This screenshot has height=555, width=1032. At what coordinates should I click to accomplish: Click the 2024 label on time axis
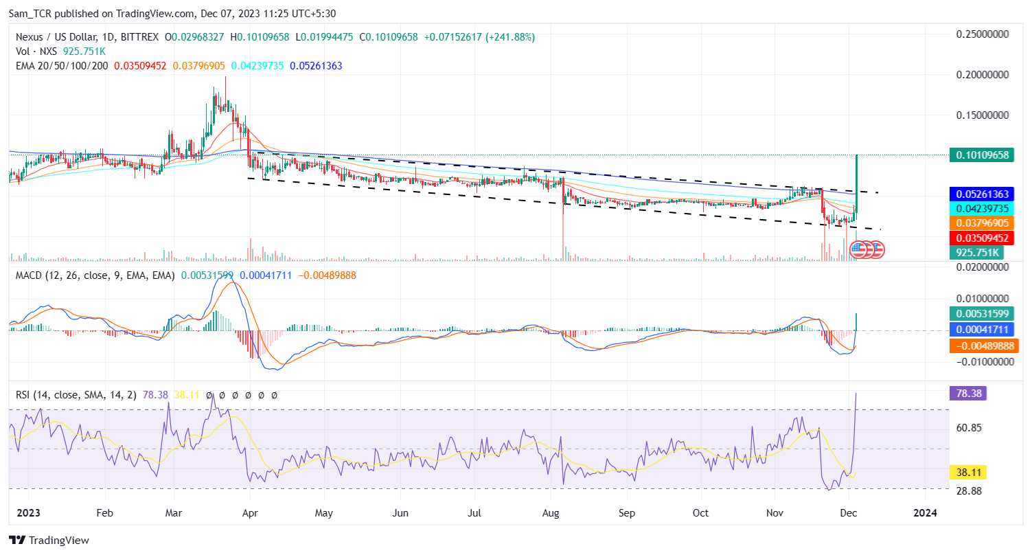(925, 512)
